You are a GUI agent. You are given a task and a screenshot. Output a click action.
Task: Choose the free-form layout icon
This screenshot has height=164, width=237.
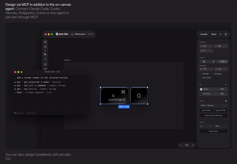204,62
